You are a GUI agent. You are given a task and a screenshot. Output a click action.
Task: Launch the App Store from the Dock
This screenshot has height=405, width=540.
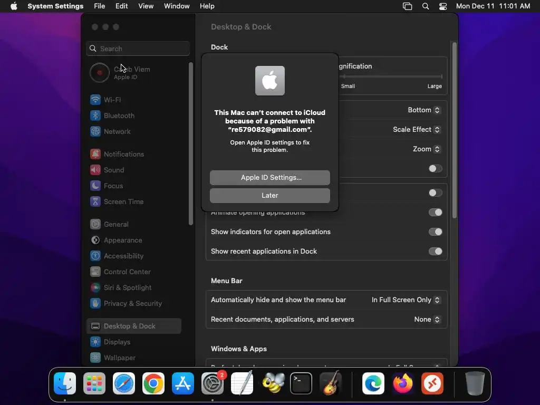[x=183, y=383]
